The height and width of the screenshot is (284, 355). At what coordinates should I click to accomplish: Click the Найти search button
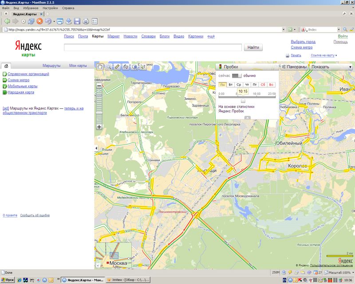pyautogui.click(x=253, y=47)
